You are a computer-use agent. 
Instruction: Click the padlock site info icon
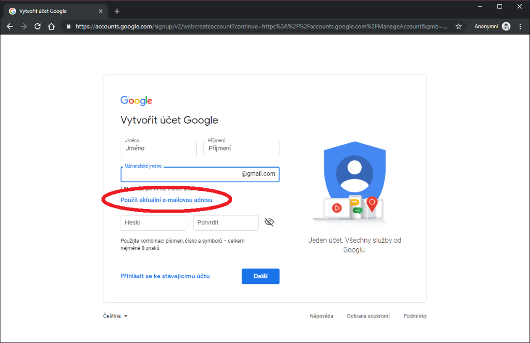click(69, 26)
